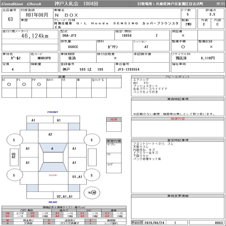Select the "FRONT" diagram label
The height and width of the screenshot is (226, 226).
(53, 112)
